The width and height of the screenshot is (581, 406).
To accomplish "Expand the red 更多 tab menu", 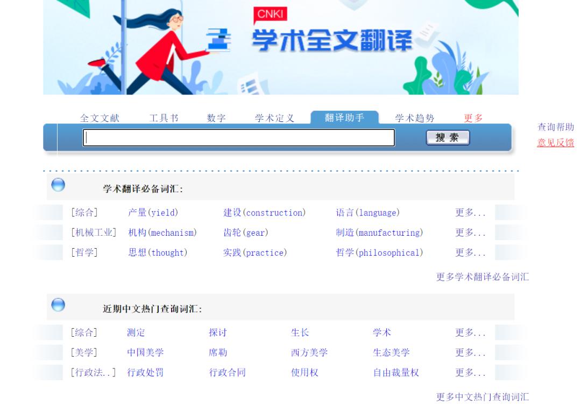I will (473, 118).
